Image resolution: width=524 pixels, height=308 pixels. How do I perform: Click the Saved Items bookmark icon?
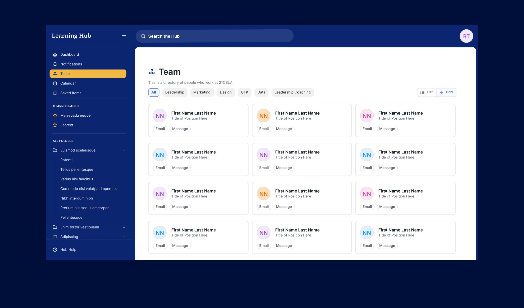55,93
